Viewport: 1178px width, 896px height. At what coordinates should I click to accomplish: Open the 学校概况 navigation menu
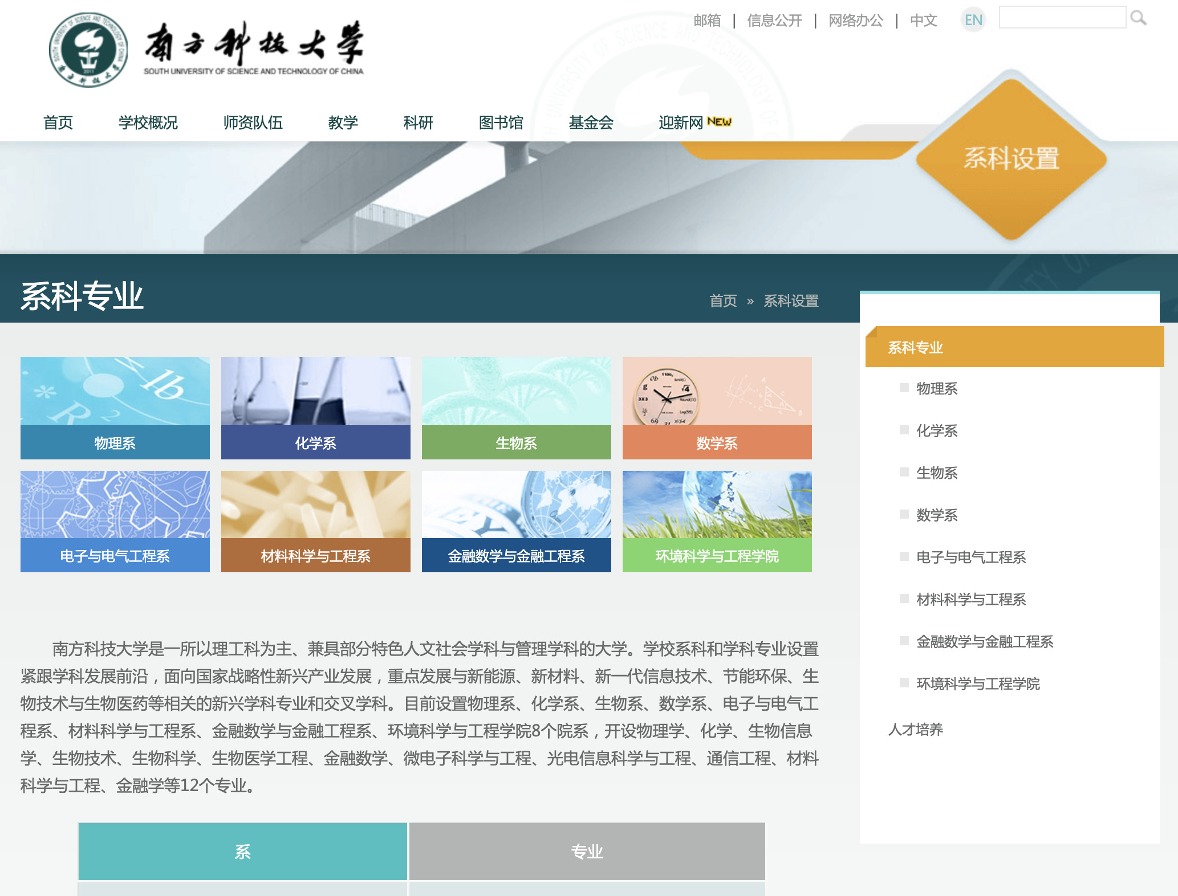coord(148,122)
